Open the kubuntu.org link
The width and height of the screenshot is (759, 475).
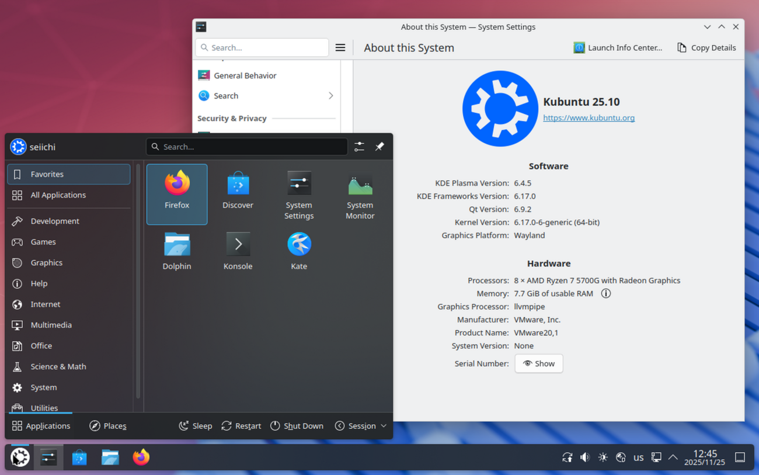(x=589, y=117)
